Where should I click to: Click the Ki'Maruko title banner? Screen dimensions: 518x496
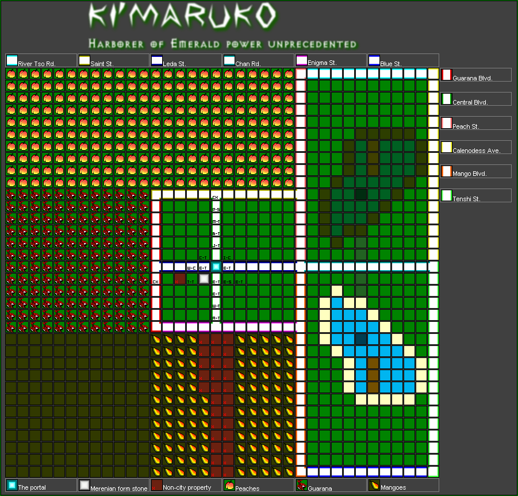tap(181, 17)
